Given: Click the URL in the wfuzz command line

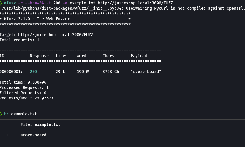Looking at the screenshot, I should (135, 3).
